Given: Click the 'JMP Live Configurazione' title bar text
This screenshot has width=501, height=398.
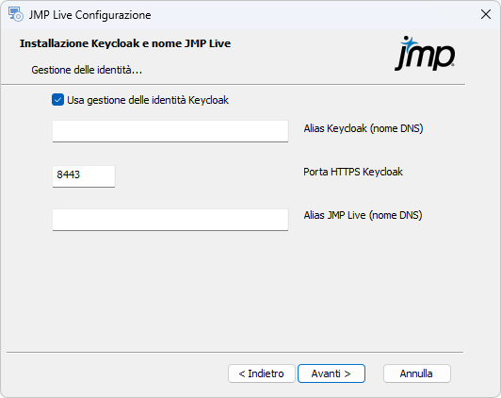Looking at the screenshot, I should [89, 15].
